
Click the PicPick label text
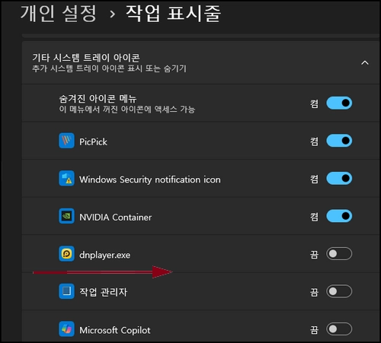(93, 141)
